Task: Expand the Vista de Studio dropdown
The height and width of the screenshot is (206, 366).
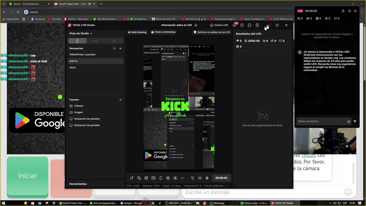Action: pos(81,33)
